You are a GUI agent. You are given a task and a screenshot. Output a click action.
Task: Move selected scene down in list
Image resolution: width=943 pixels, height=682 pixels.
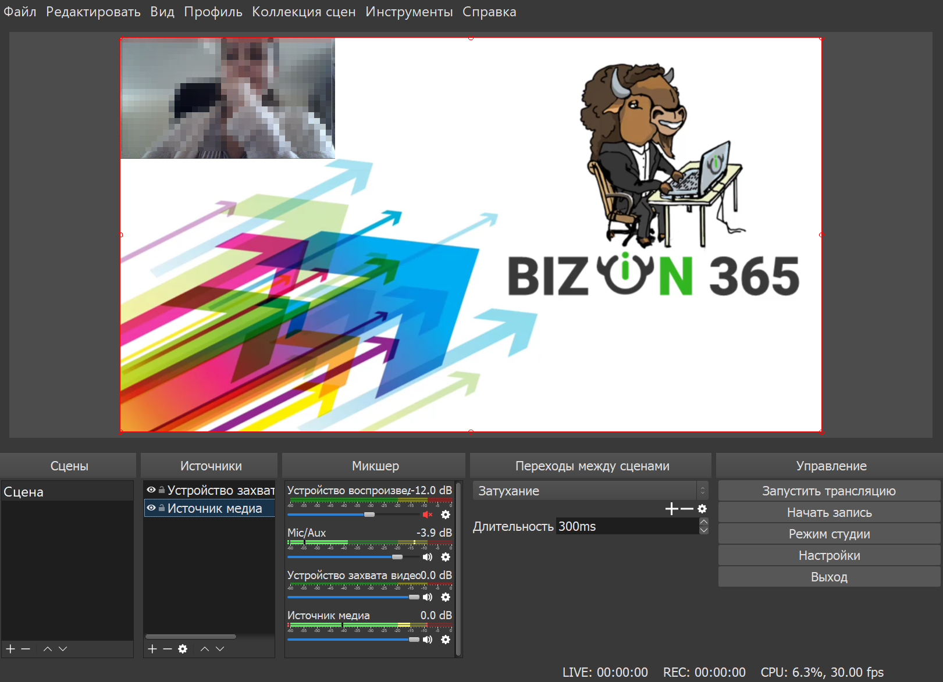tap(63, 649)
